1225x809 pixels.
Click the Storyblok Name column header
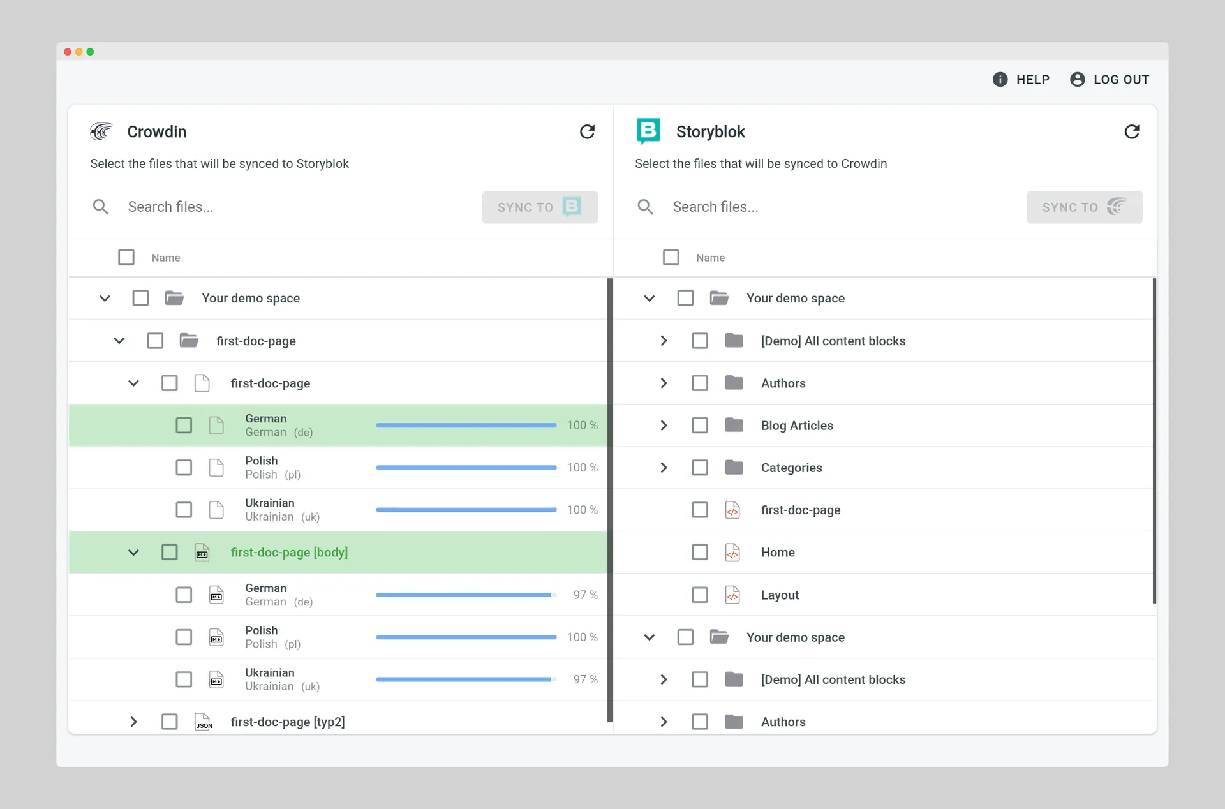(711, 258)
